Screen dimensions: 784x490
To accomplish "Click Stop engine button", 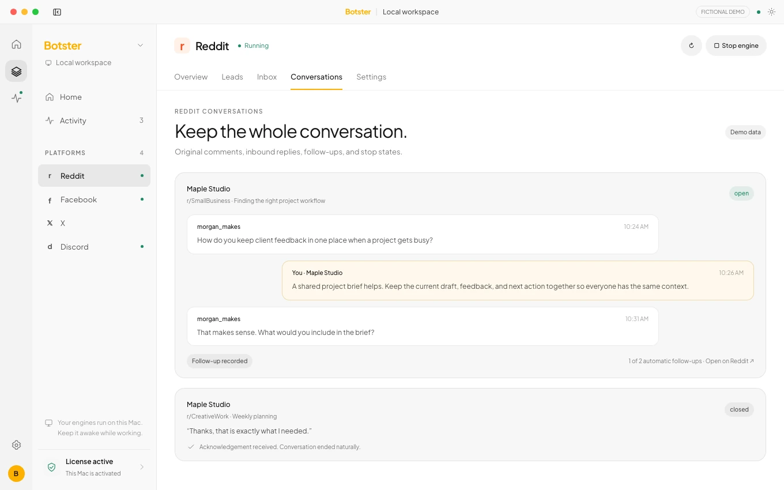I will coord(736,46).
